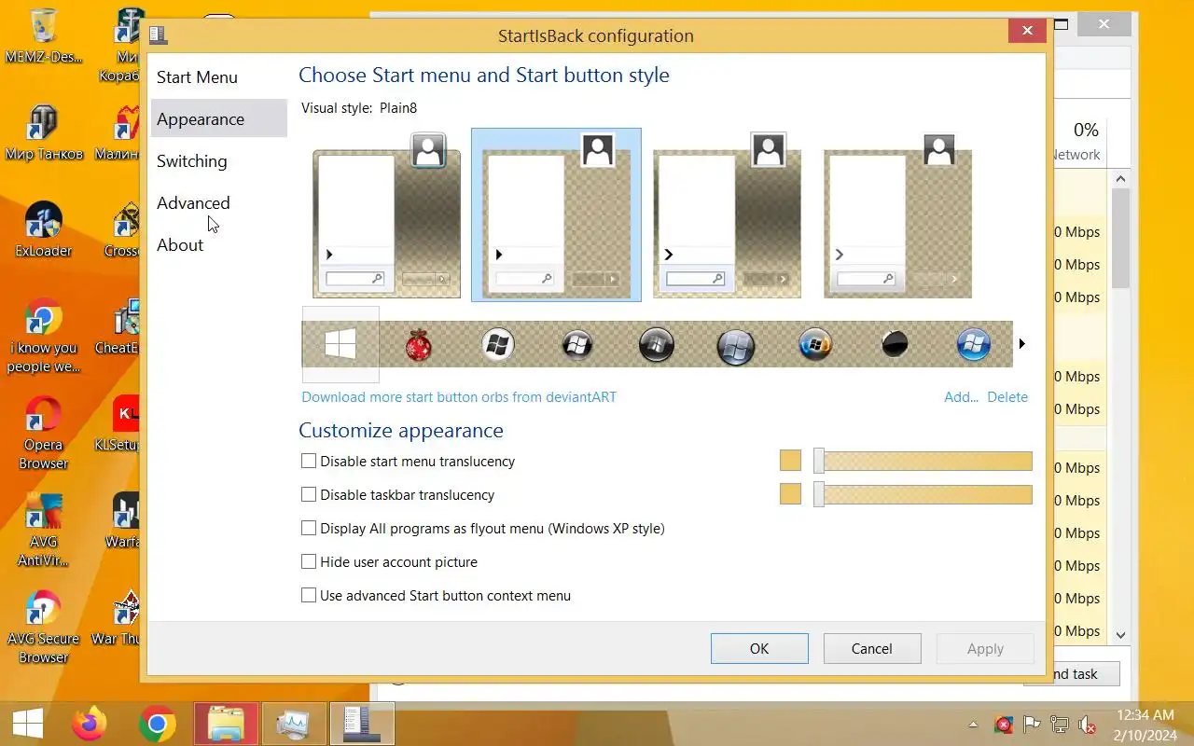Image resolution: width=1194 pixels, height=746 pixels.
Task: Select the Opera Browser desktop shortcut
Action: (x=43, y=434)
